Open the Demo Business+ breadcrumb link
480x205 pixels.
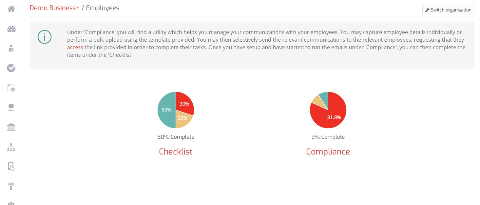(54, 8)
